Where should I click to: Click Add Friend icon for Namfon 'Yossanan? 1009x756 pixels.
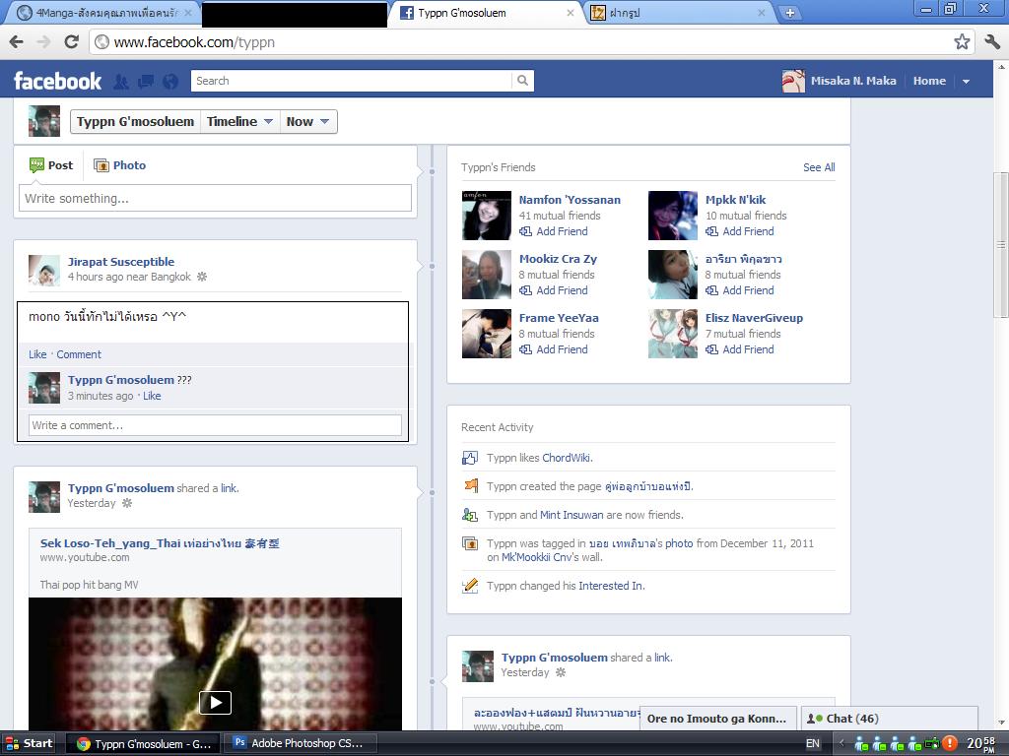click(525, 231)
